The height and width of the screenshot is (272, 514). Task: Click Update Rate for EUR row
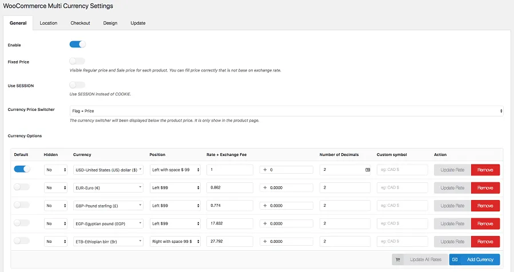coord(452,188)
